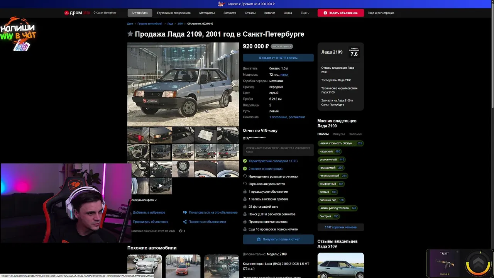This screenshot has width=494, height=278.
Task: Open 1 поколение, рестайлинг link
Action: [287, 117]
